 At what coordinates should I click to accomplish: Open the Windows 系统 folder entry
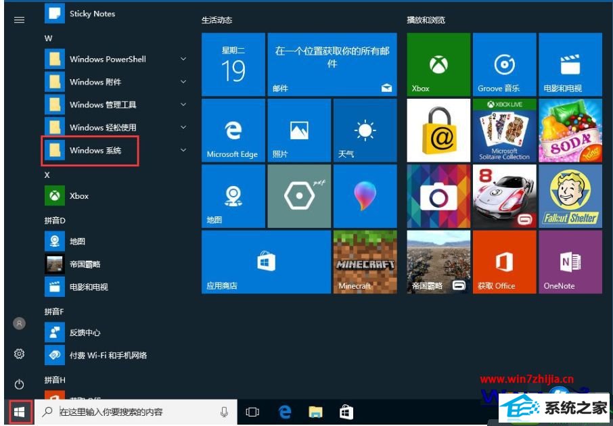(x=117, y=150)
